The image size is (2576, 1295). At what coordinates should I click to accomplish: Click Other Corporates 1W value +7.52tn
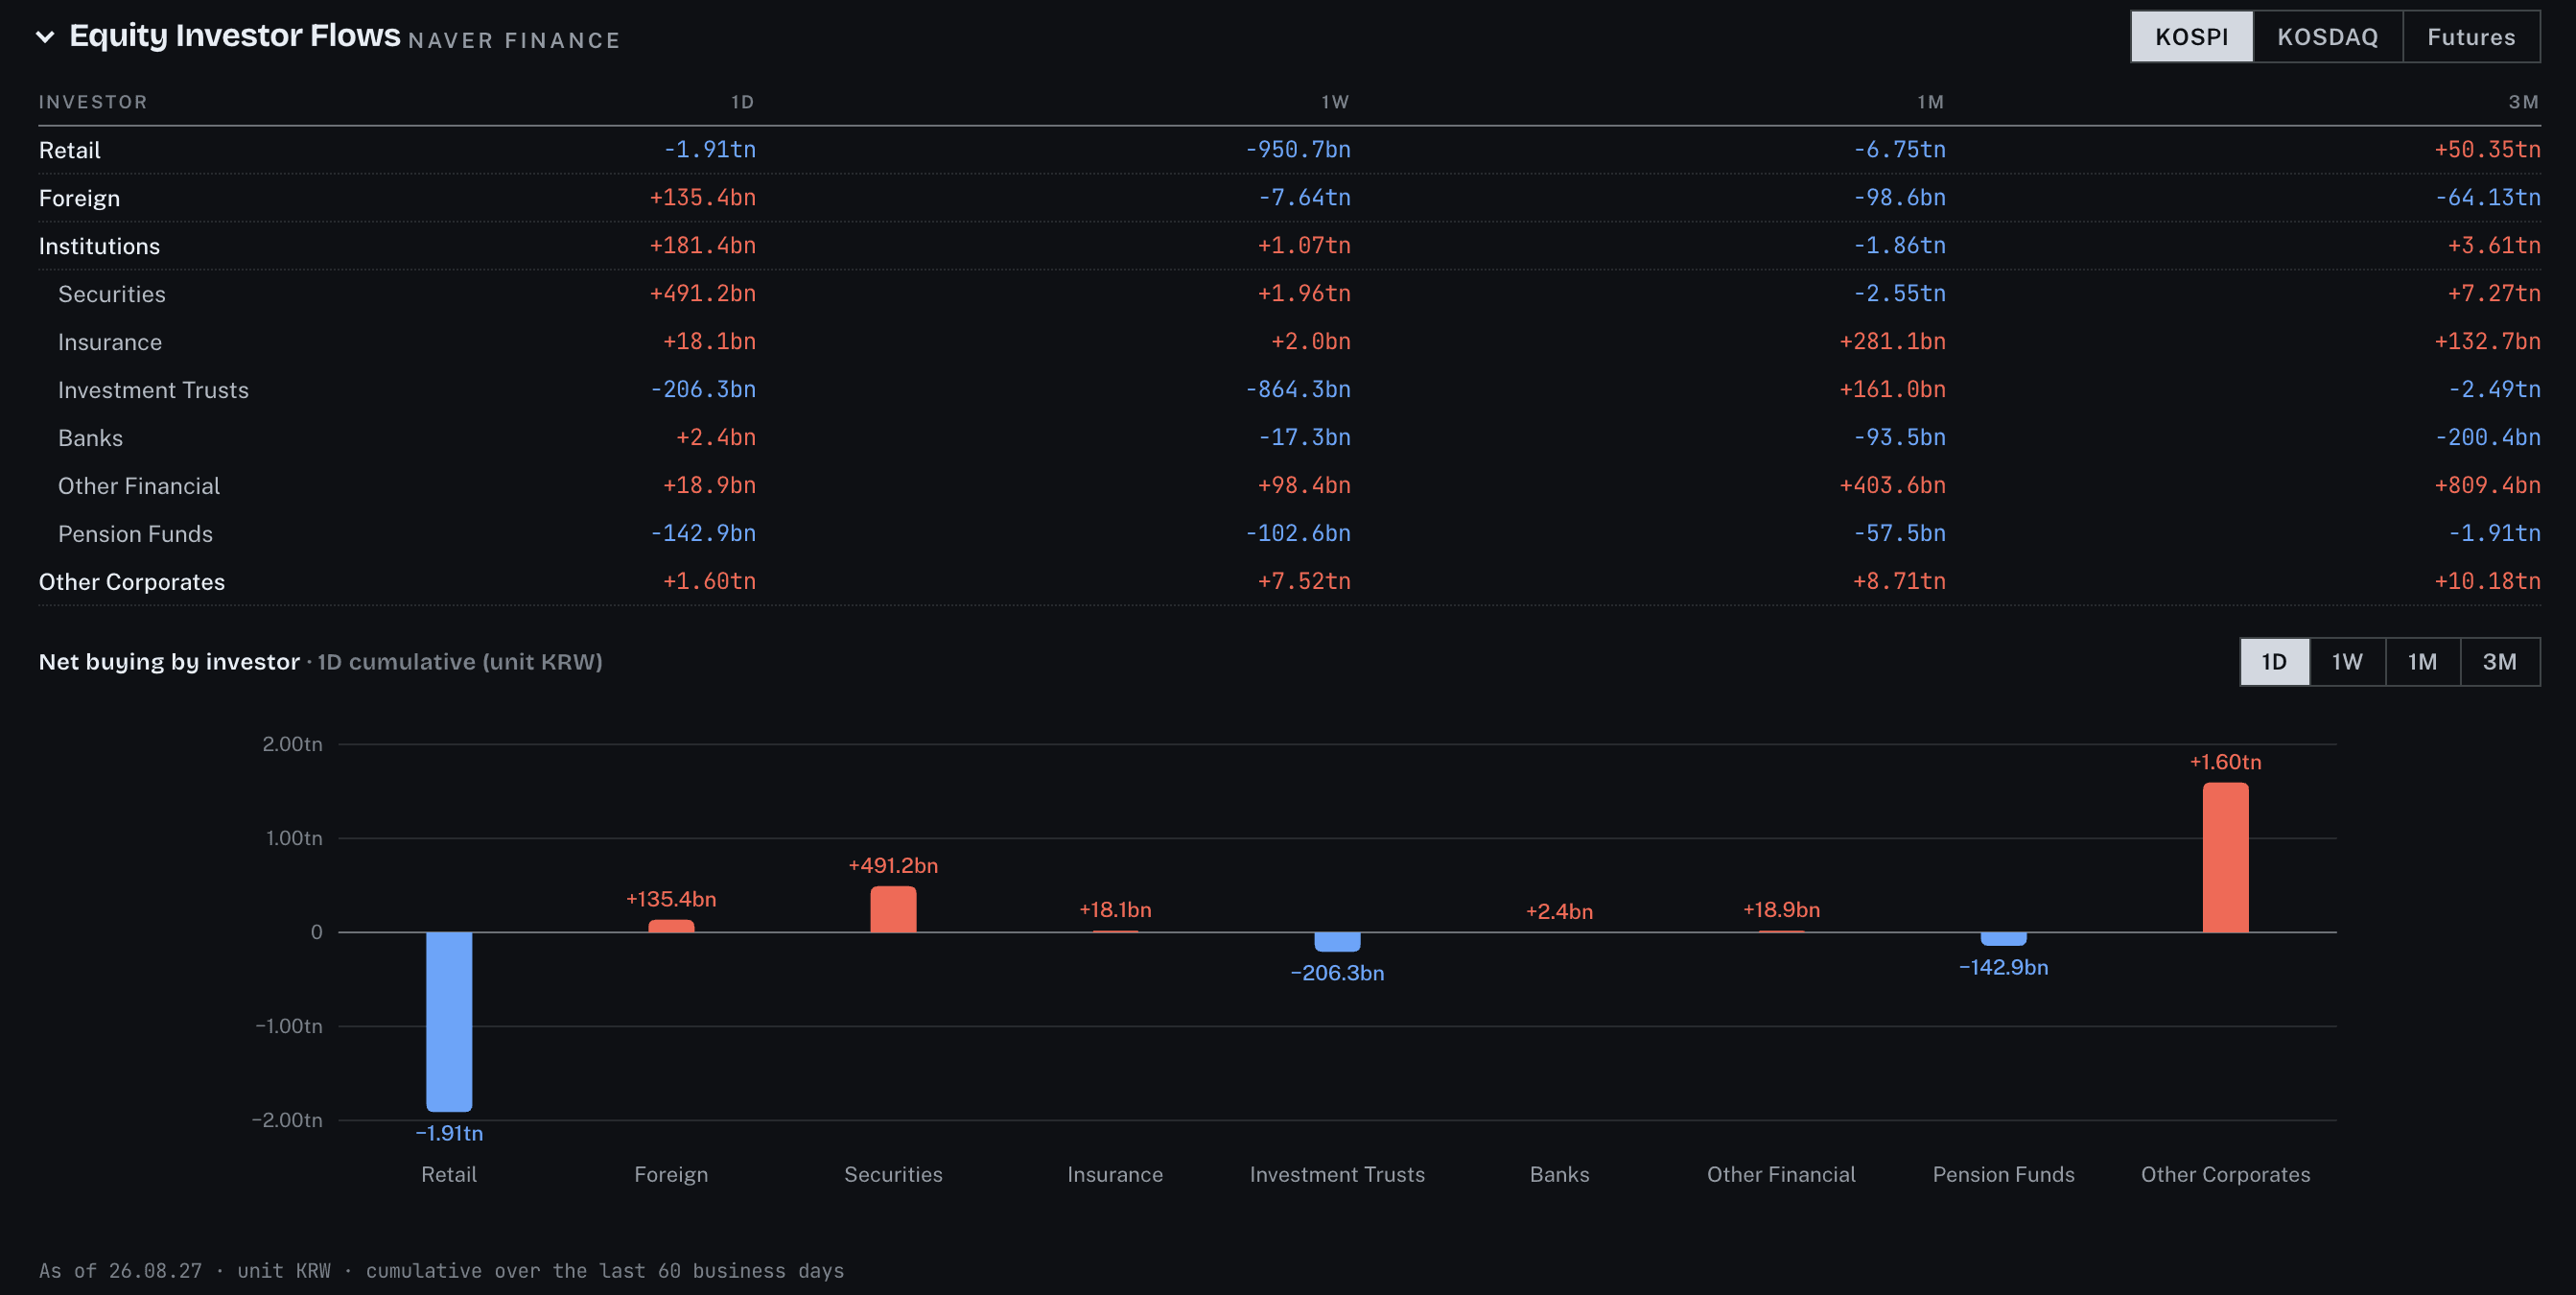1304,582
